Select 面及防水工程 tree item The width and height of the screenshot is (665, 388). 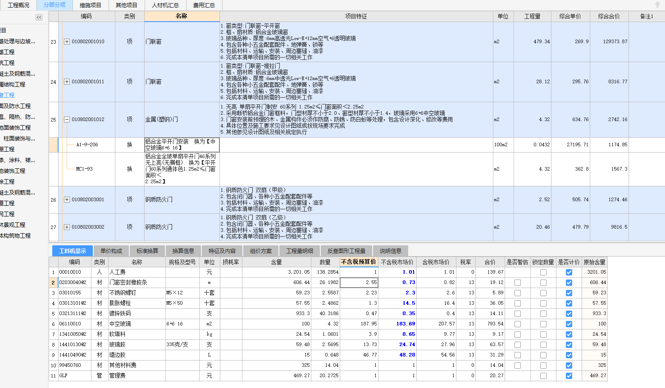click(x=15, y=106)
